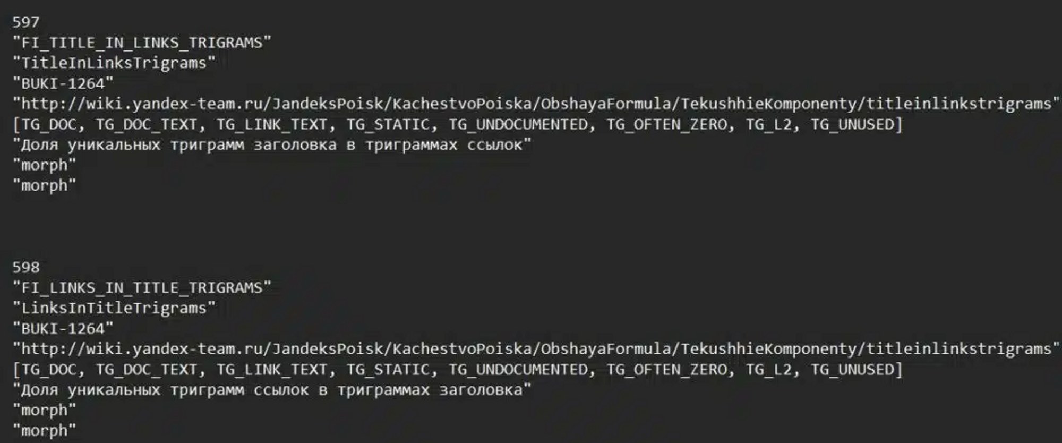This screenshot has height=443, width=1062.
Task: Click TG_UNUSED tag in entry 597
Action: click(853, 124)
